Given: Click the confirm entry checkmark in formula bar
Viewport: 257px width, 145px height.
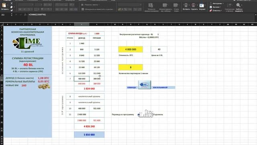Looking at the screenshot, I should pos(20,14).
